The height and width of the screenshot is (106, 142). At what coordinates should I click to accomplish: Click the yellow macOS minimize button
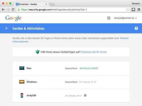7,3
